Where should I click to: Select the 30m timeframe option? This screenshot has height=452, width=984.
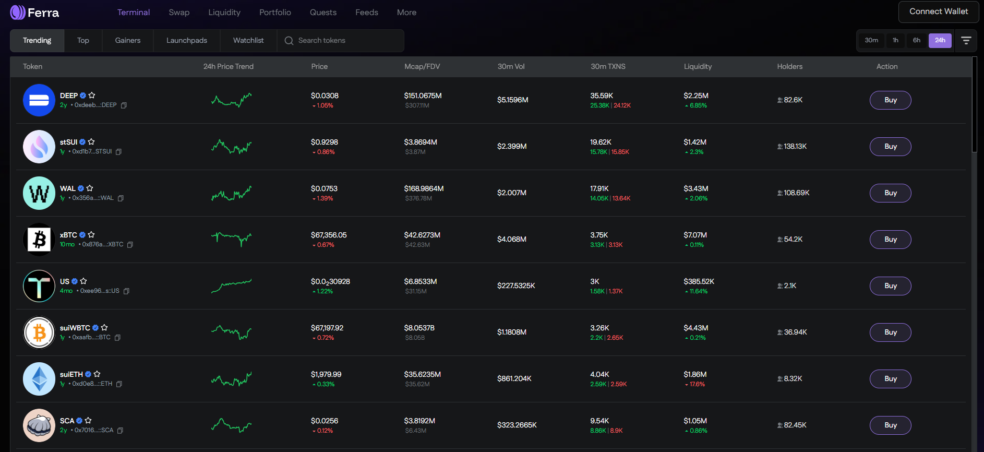click(871, 41)
